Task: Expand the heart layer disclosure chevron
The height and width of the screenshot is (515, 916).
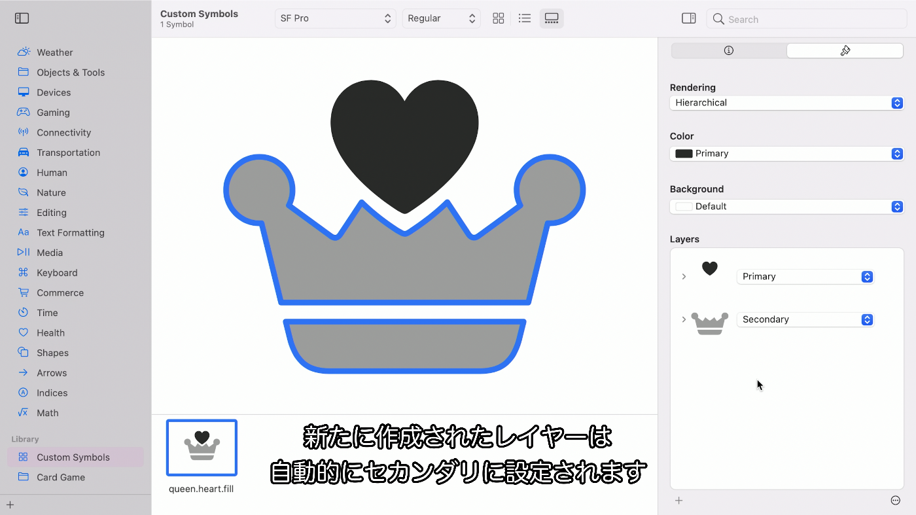Action: click(684, 277)
